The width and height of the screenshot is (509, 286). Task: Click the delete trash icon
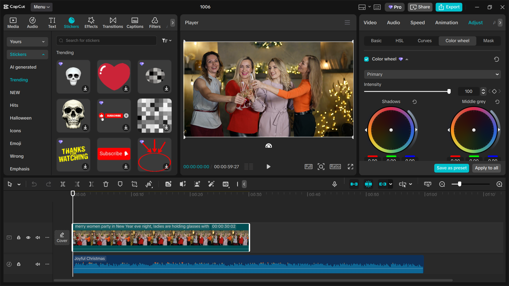coord(106,184)
